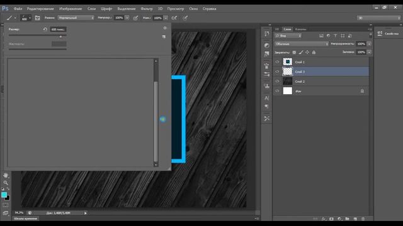Open Brush panel icon in dock
The height and width of the screenshot is (226, 403).
tap(267, 66)
